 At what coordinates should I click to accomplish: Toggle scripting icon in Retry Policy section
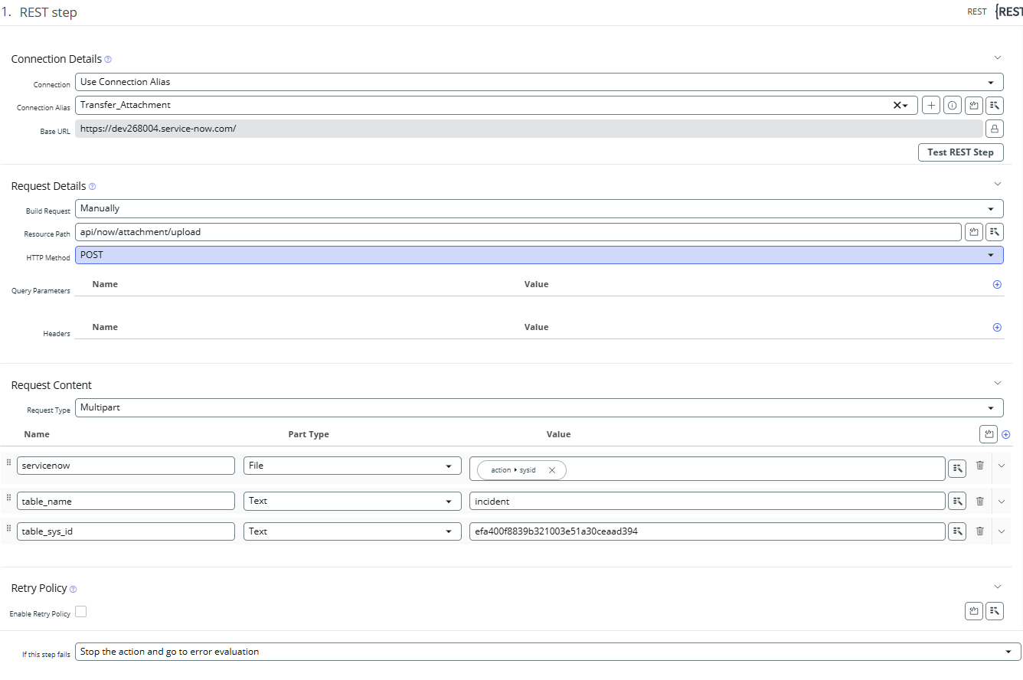973,610
